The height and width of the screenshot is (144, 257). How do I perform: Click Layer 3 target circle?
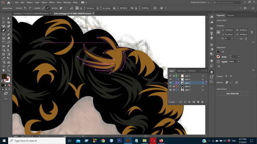[203, 76]
